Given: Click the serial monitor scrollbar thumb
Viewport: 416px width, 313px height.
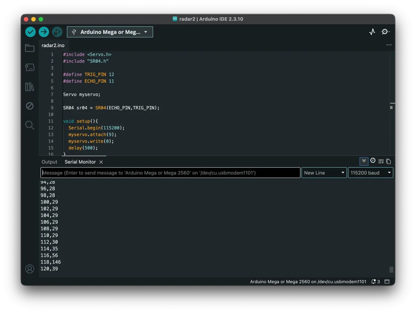Looking at the screenshot, I should (x=391, y=270).
